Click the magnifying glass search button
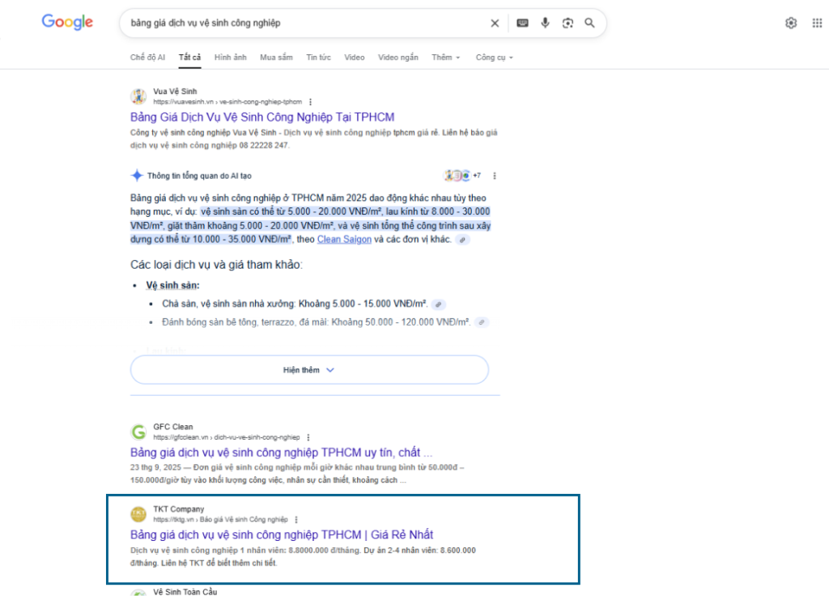 (590, 23)
